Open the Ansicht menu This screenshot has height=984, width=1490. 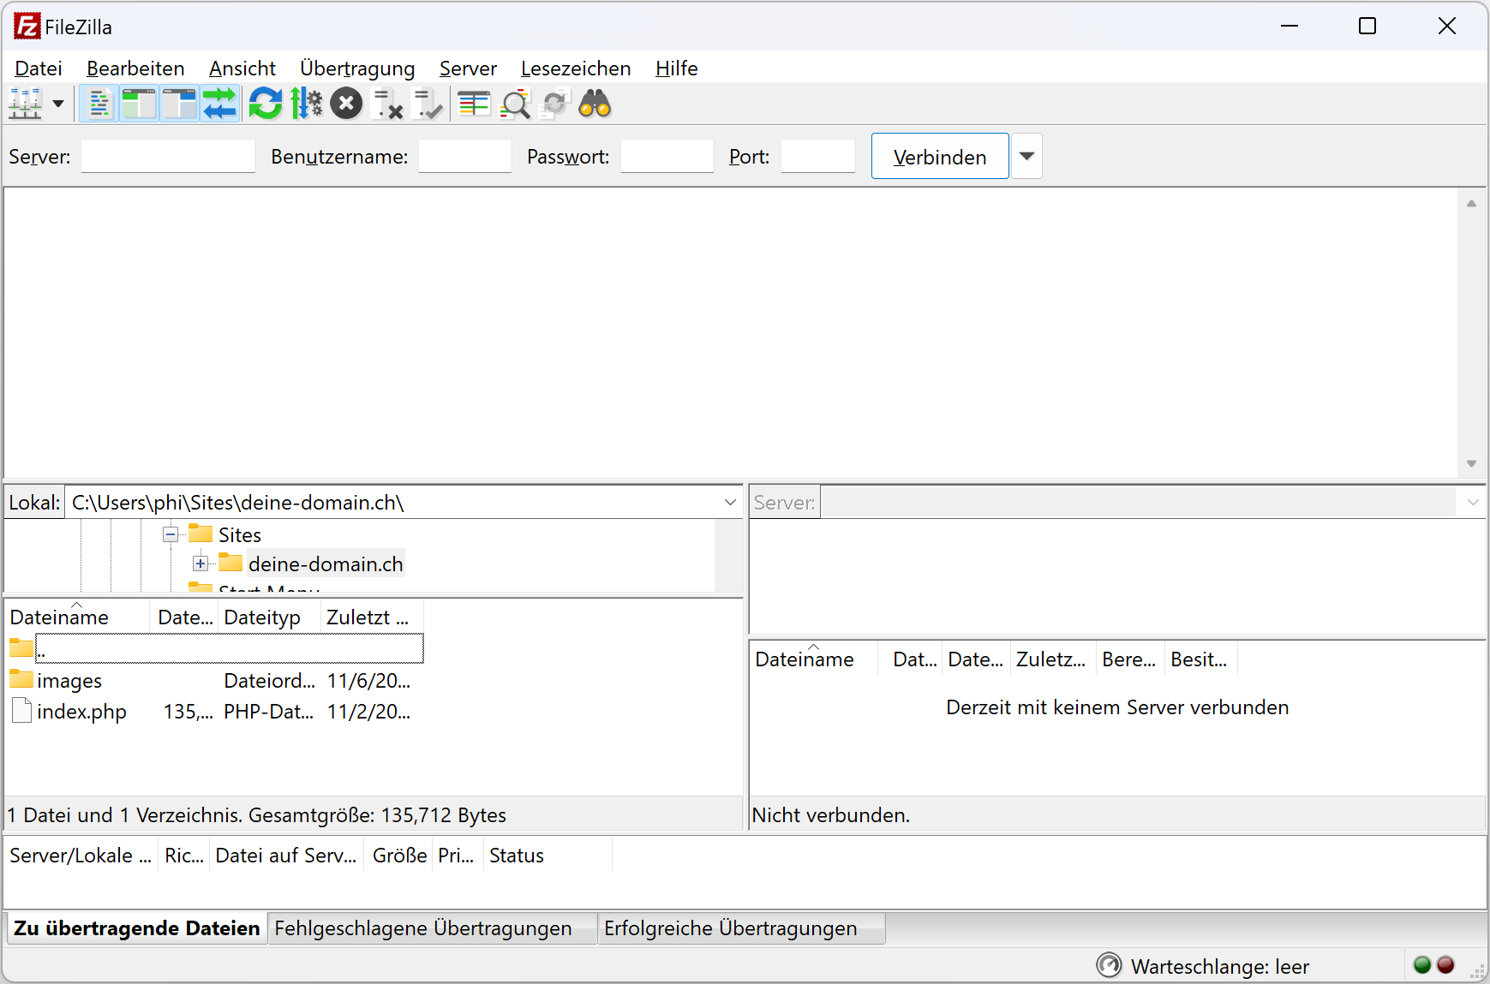[242, 69]
